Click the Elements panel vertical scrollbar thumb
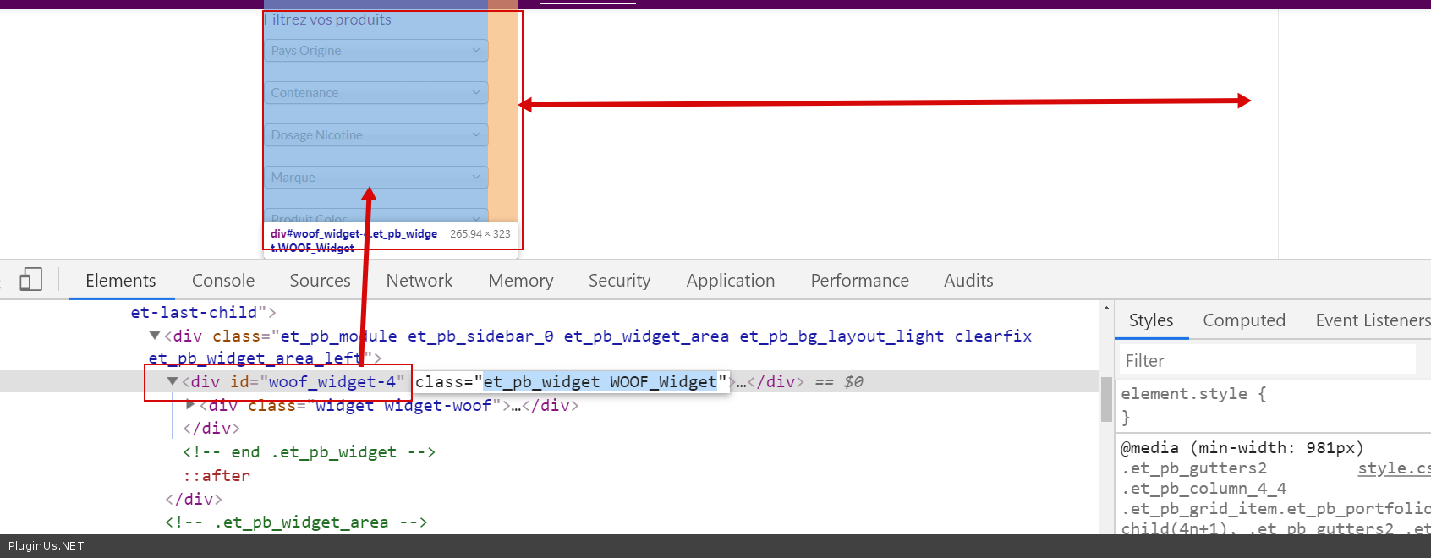The image size is (1431, 558). 1106,399
